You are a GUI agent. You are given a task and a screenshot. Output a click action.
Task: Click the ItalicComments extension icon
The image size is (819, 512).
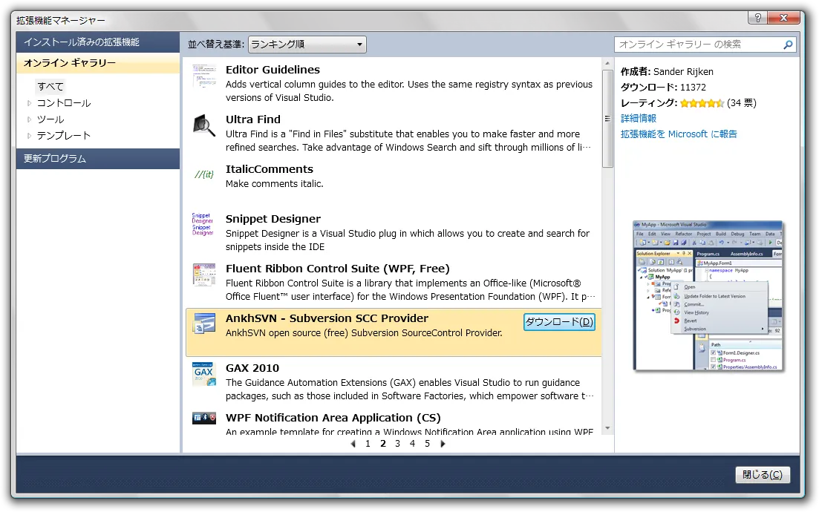[x=203, y=174]
